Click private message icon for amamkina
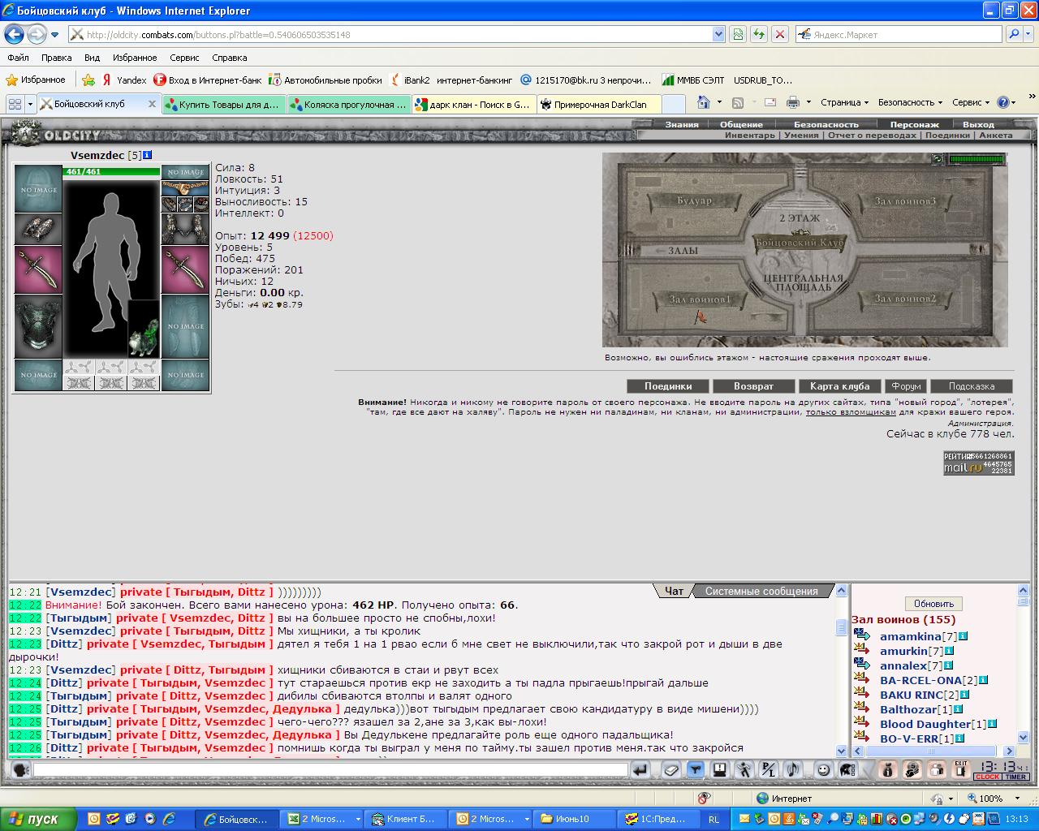 [x=862, y=636]
